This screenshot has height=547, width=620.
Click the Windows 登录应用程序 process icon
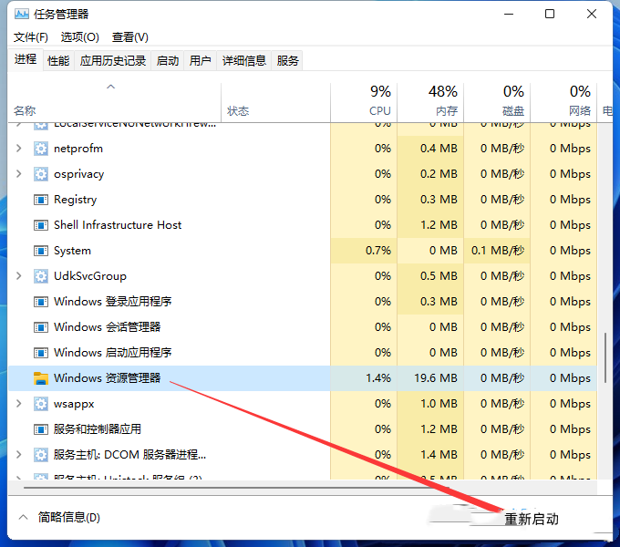click(x=41, y=302)
